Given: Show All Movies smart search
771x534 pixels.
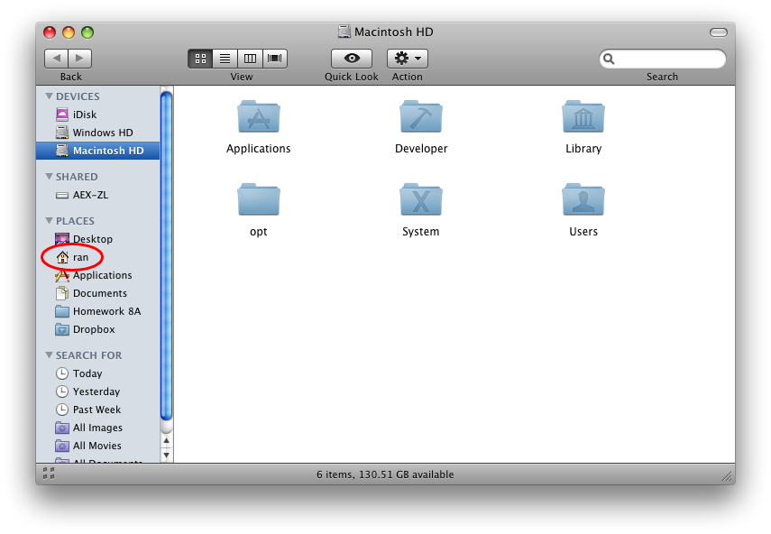Looking at the screenshot, I should [x=98, y=446].
